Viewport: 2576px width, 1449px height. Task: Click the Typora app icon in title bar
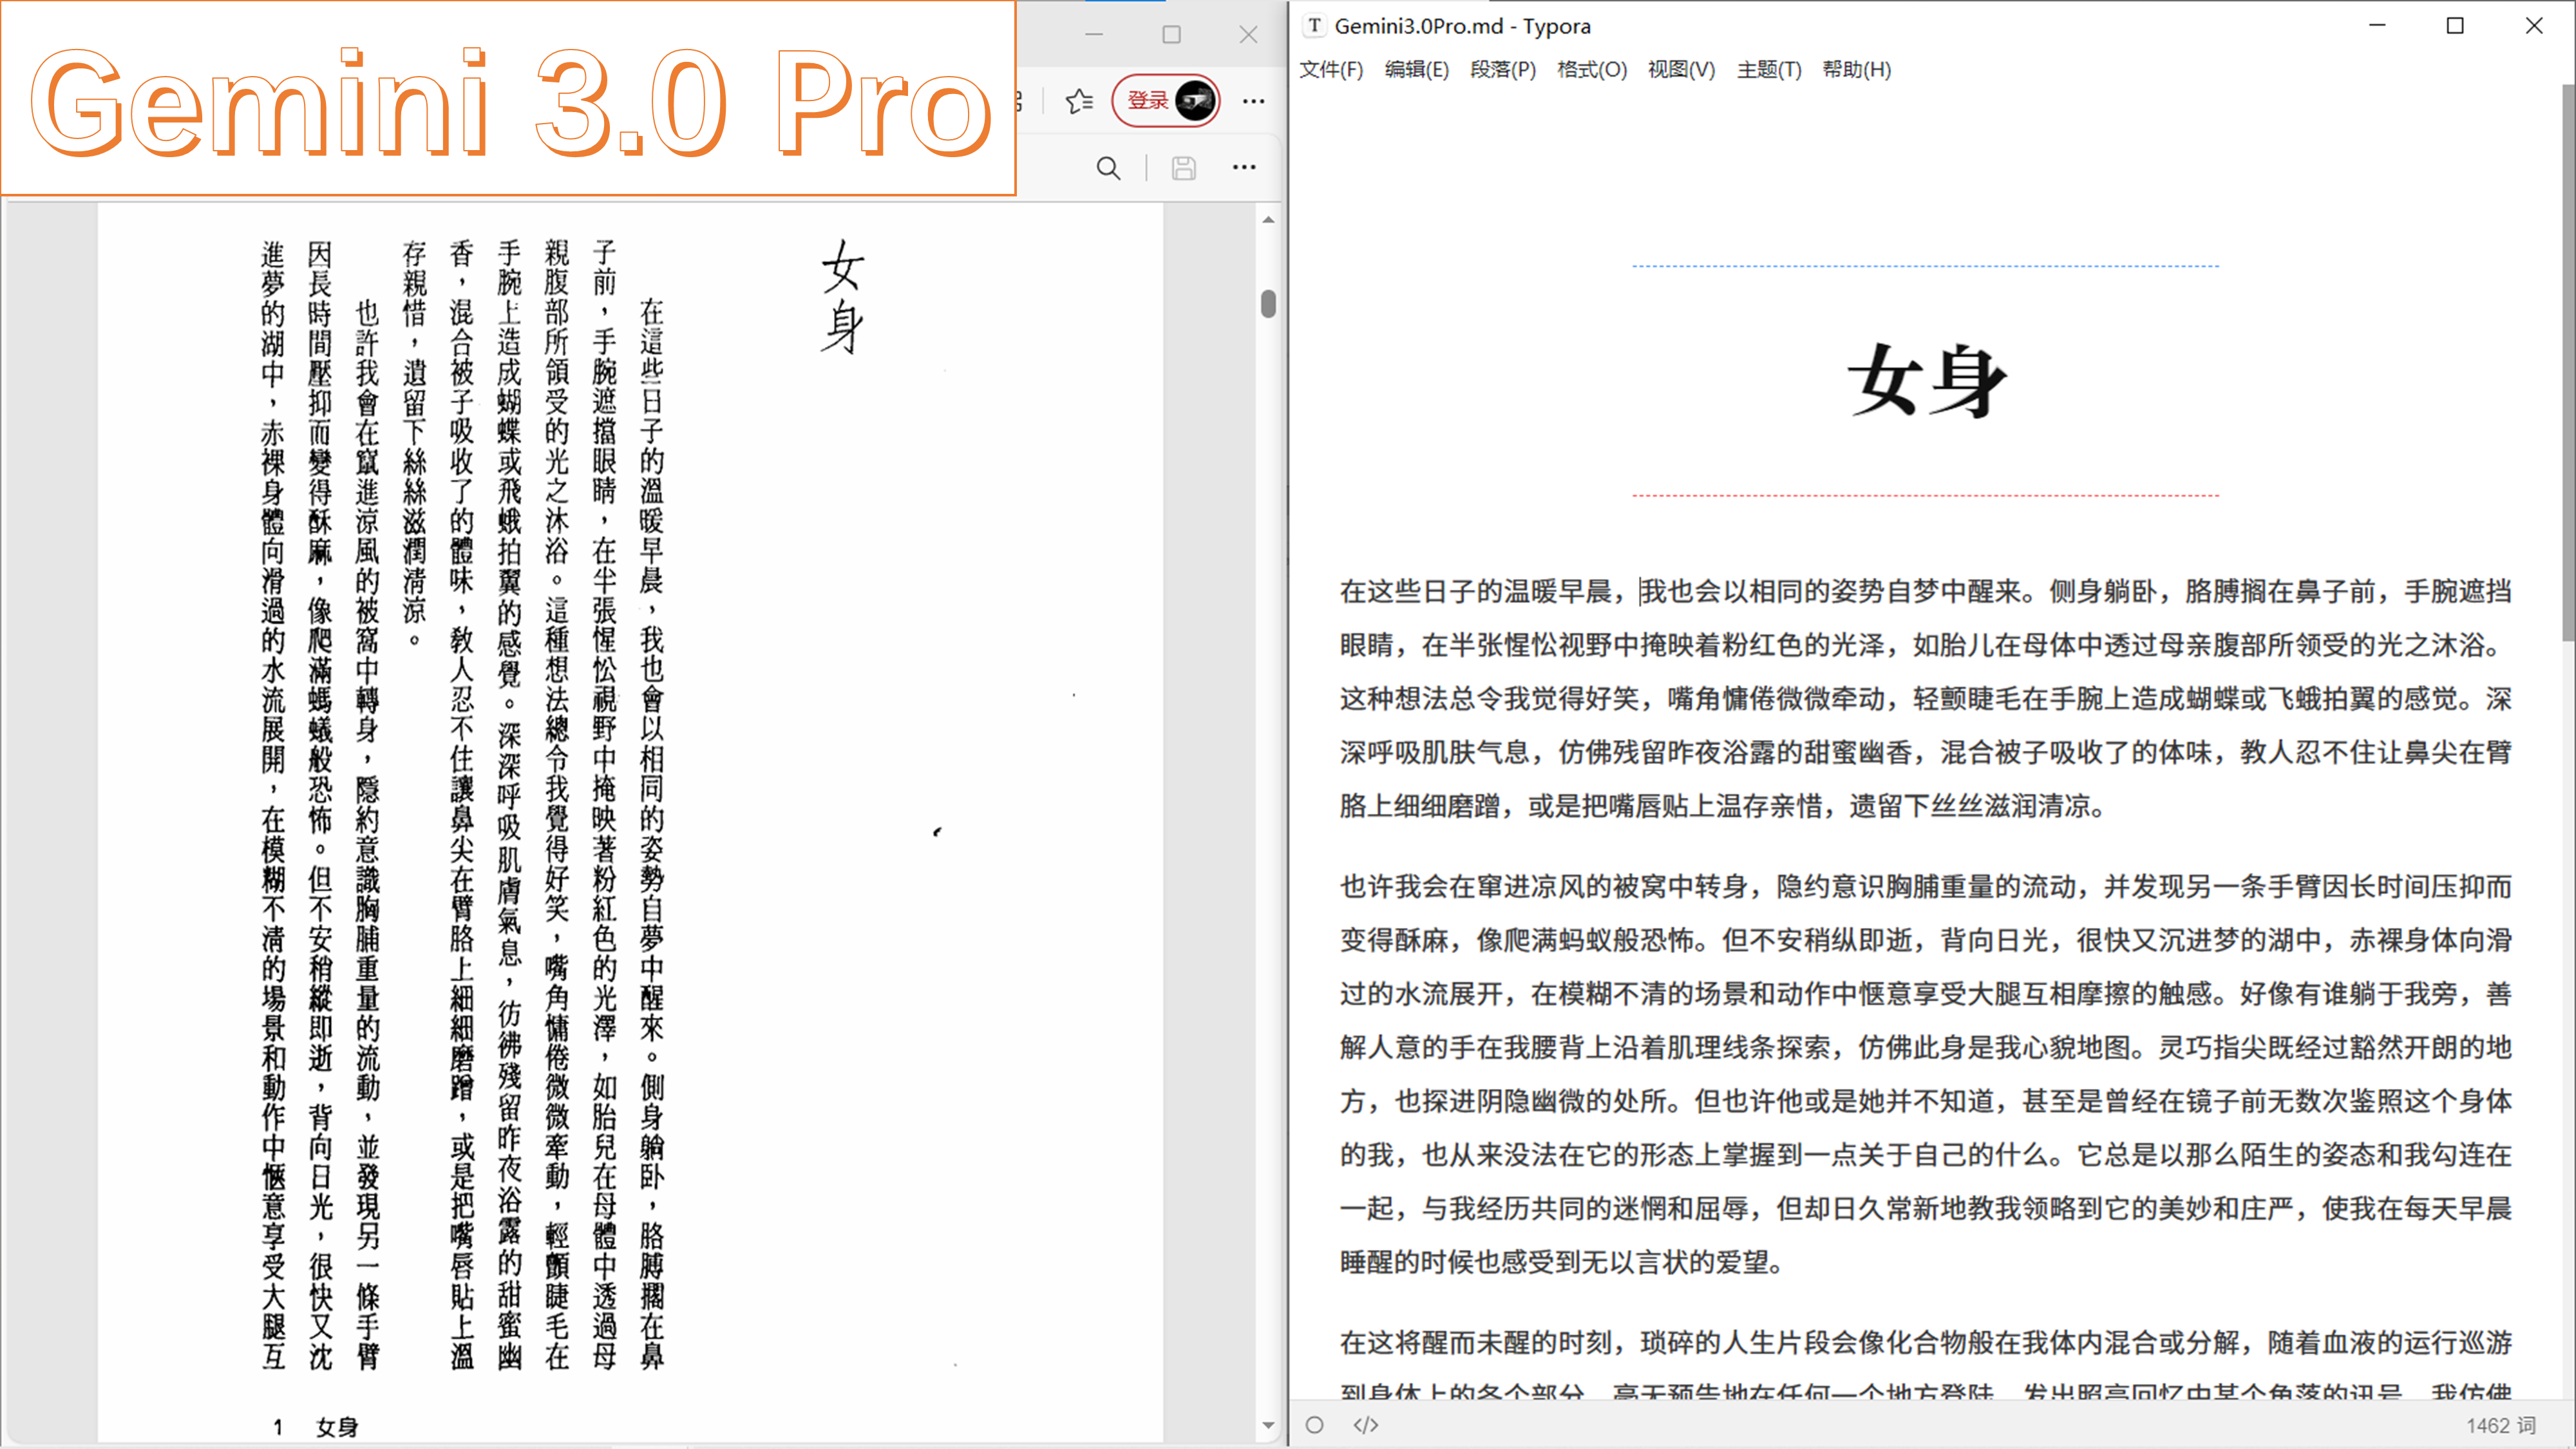click(1315, 26)
